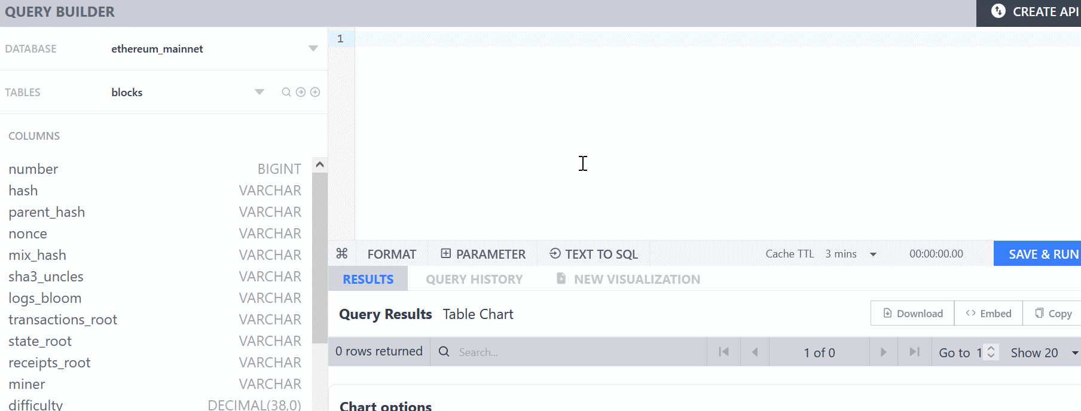Click the Embed code brackets icon
The width and height of the screenshot is (1081, 411).
pos(970,313)
